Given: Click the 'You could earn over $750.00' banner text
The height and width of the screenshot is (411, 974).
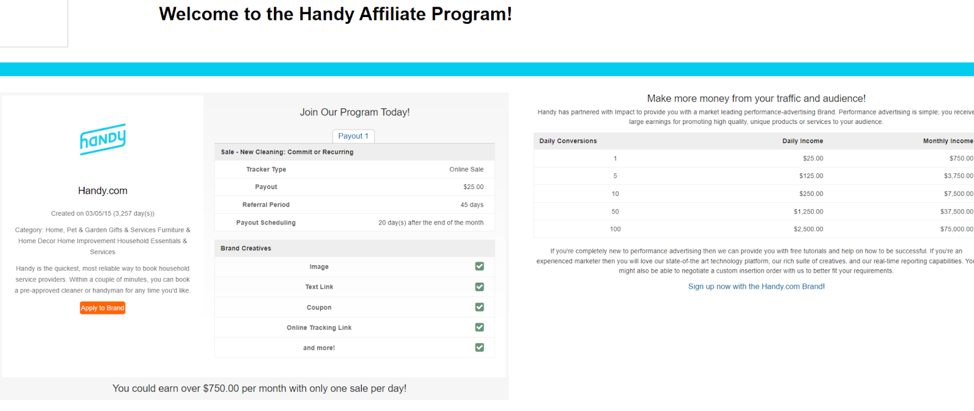Looking at the screenshot, I should 259,389.
